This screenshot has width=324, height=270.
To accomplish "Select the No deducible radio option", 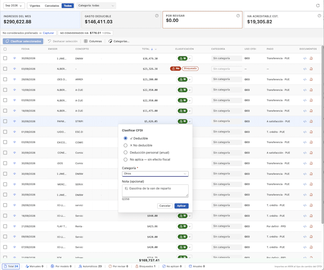I will tap(125, 145).
